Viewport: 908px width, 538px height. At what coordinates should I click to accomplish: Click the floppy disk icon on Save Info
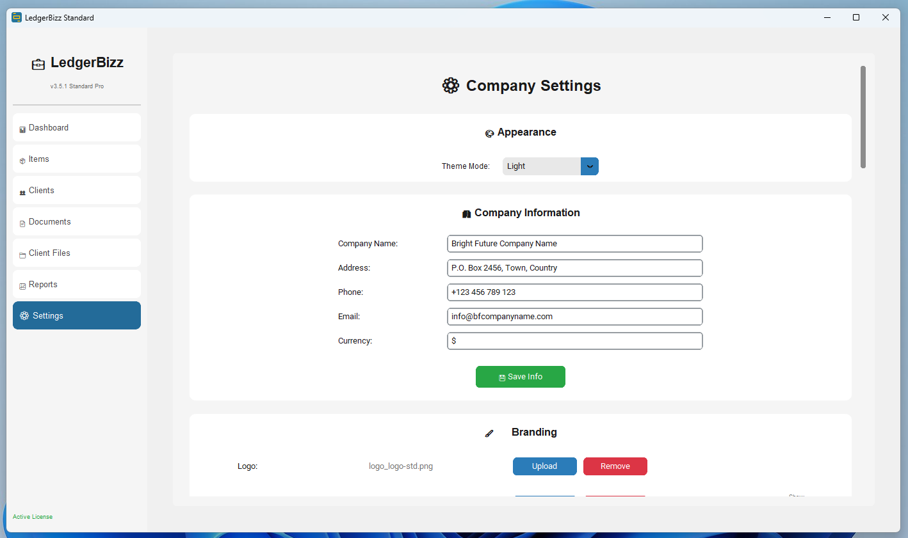pyautogui.click(x=502, y=377)
